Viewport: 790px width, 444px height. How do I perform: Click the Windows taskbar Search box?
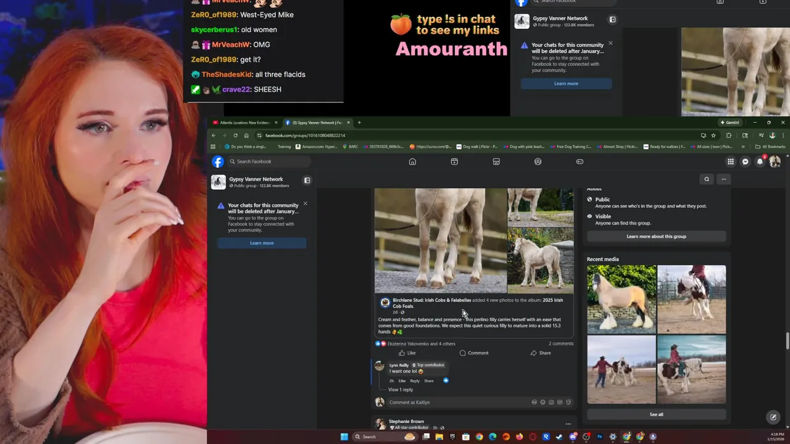tap(385, 437)
